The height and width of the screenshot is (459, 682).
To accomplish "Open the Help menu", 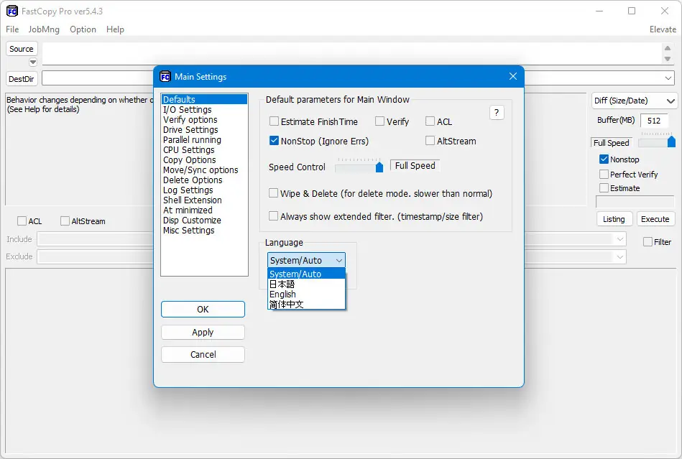I will (115, 29).
